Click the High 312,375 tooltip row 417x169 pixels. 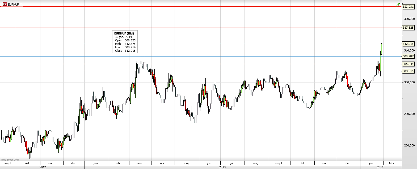(125, 44)
